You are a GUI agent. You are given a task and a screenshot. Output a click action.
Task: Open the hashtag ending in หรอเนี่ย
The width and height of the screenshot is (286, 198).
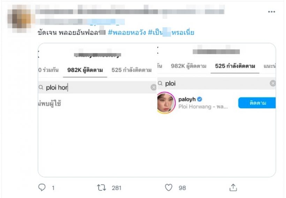tap(171, 33)
